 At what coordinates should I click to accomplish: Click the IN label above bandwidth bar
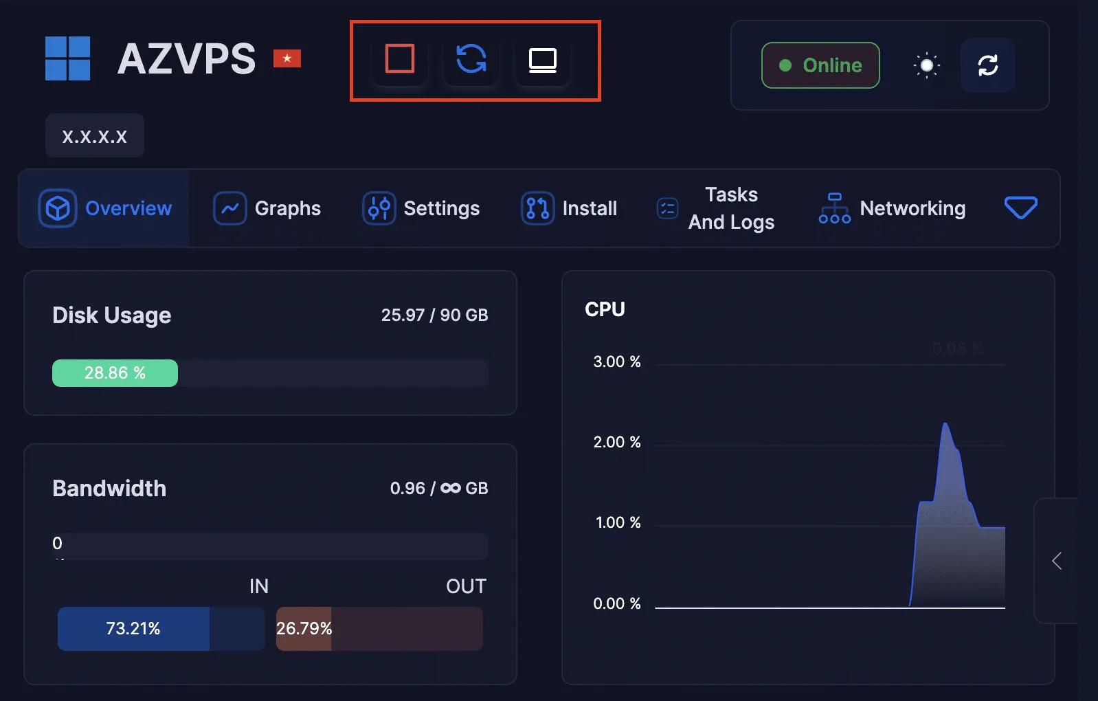pos(259,586)
